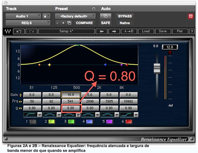The width and height of the screenshot is (198, 153).
Task: Click the band 3 frequency value 541
Action: coord(70,101)
